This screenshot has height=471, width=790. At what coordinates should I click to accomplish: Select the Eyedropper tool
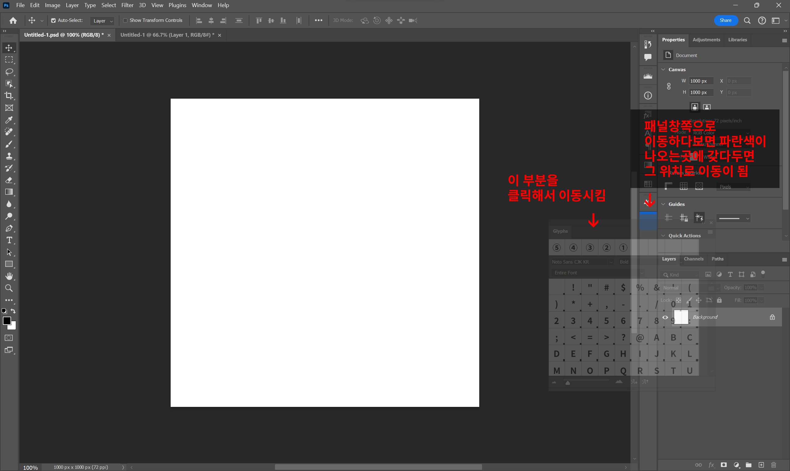(9, 120)
